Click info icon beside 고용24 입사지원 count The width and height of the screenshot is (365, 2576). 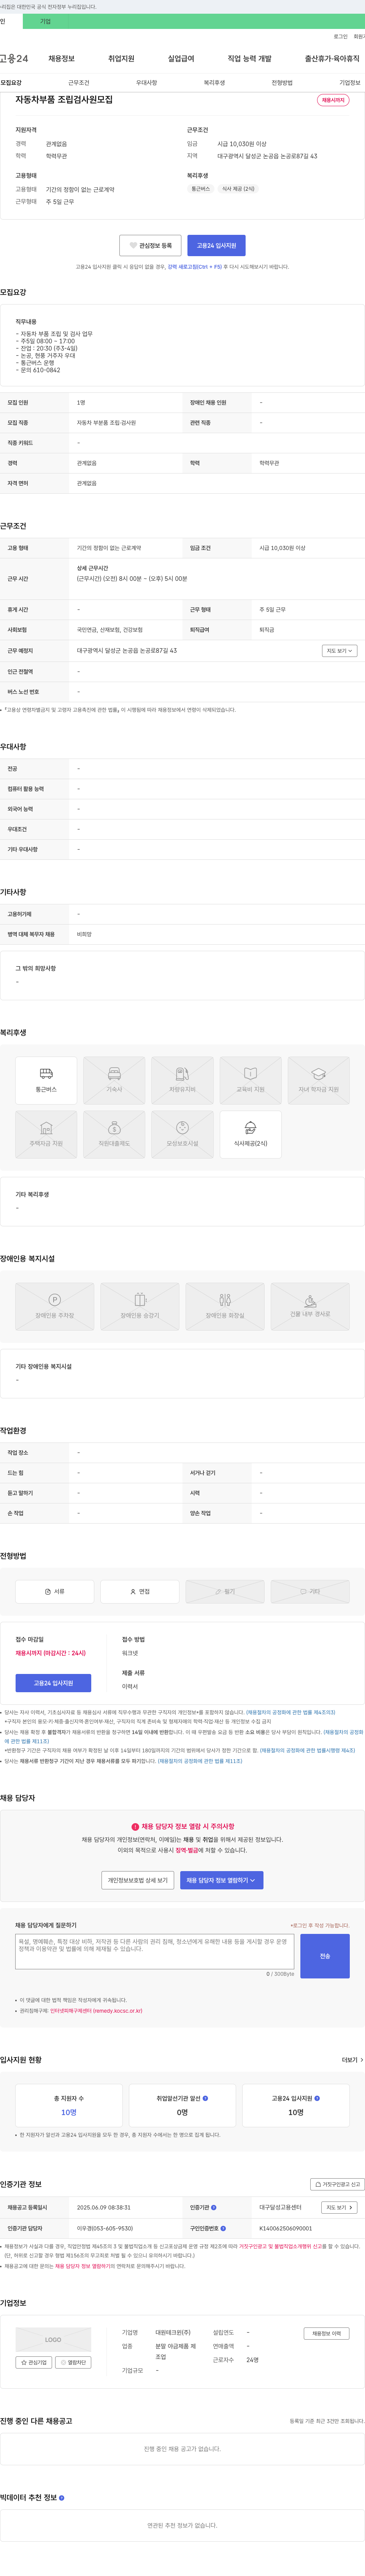(317, 2098)
